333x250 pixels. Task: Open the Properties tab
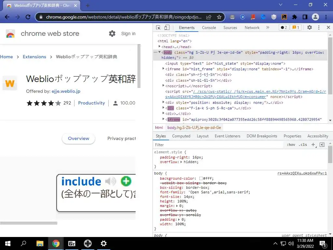coord(292,136)
